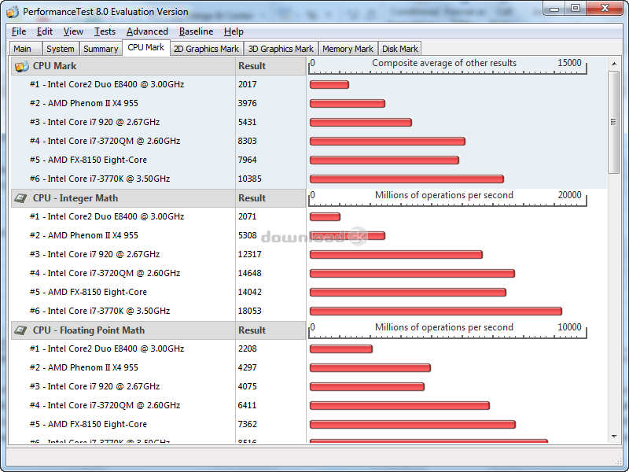
Task: Click the scrollbar up arrow
Action: coord(614,64)
